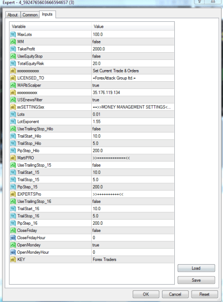Select the OpenMondeyHour variable name
223x302 pixels.
(x=33, y=252)
